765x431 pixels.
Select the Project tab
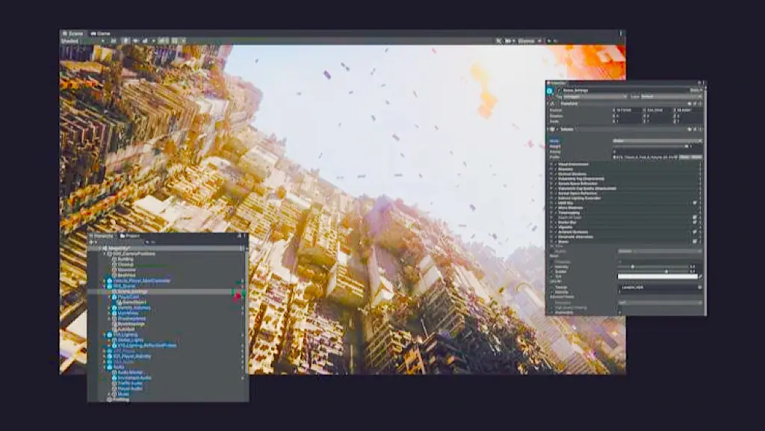[x=130, y=236]
